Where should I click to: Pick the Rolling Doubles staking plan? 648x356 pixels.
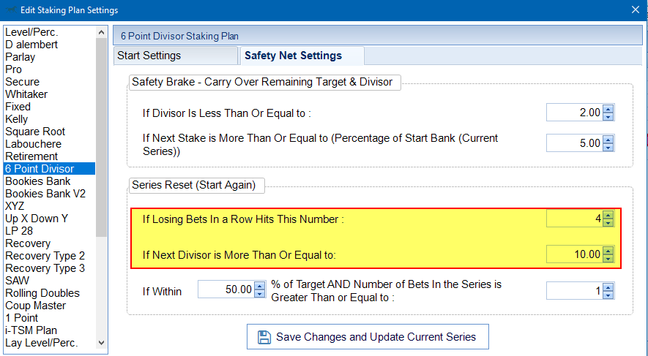[40, 293]
